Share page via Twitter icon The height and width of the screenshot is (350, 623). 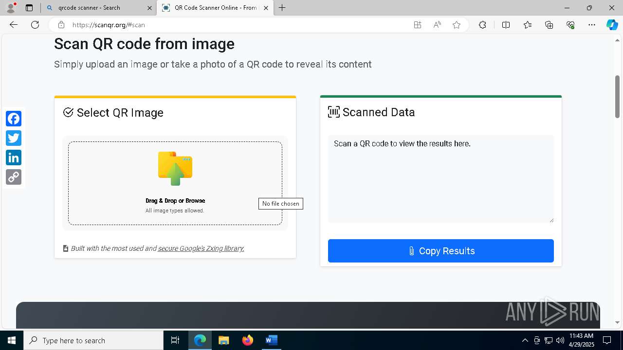coord(14,138)
